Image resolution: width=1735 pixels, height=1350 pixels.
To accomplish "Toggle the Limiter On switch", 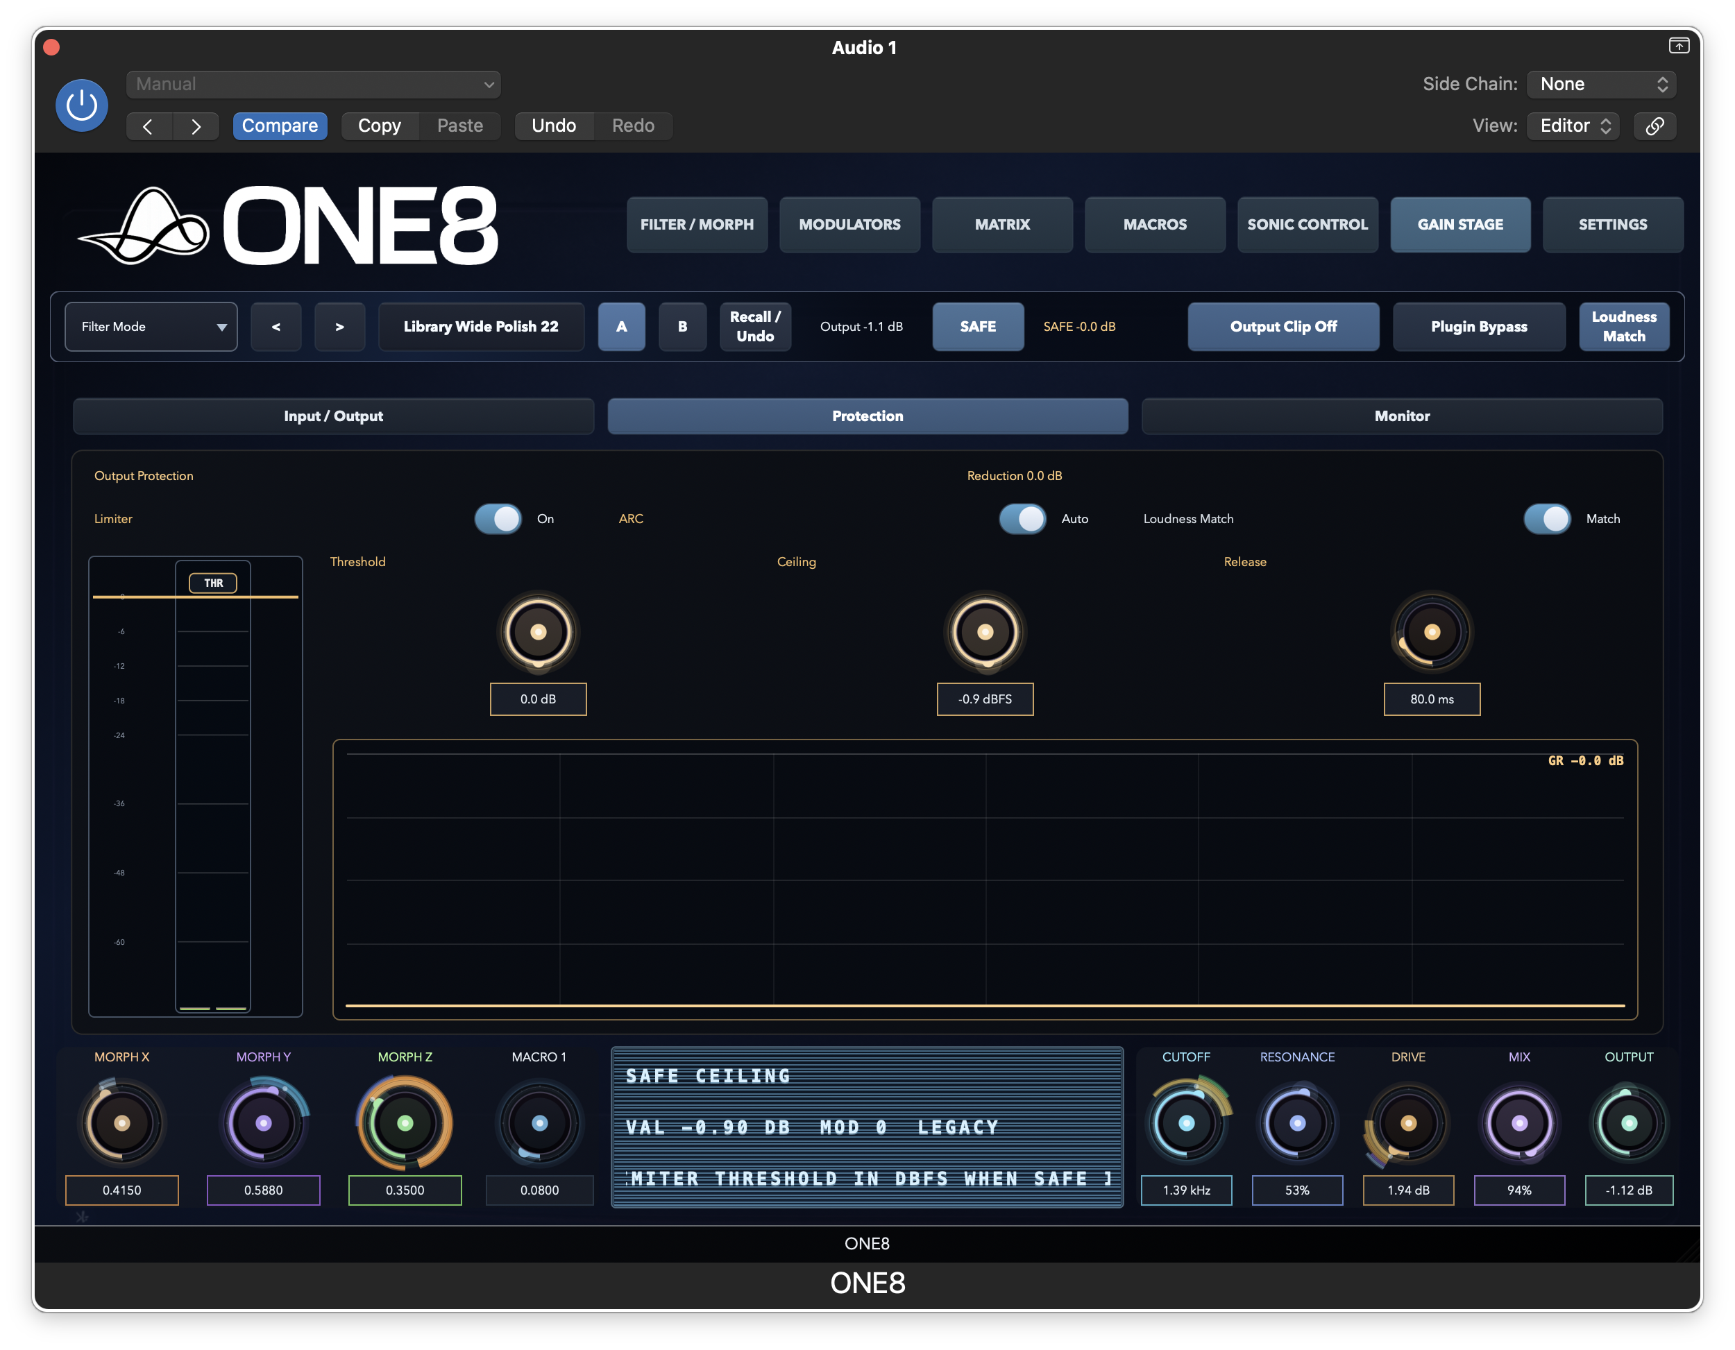I will click(x=498, y=518).
